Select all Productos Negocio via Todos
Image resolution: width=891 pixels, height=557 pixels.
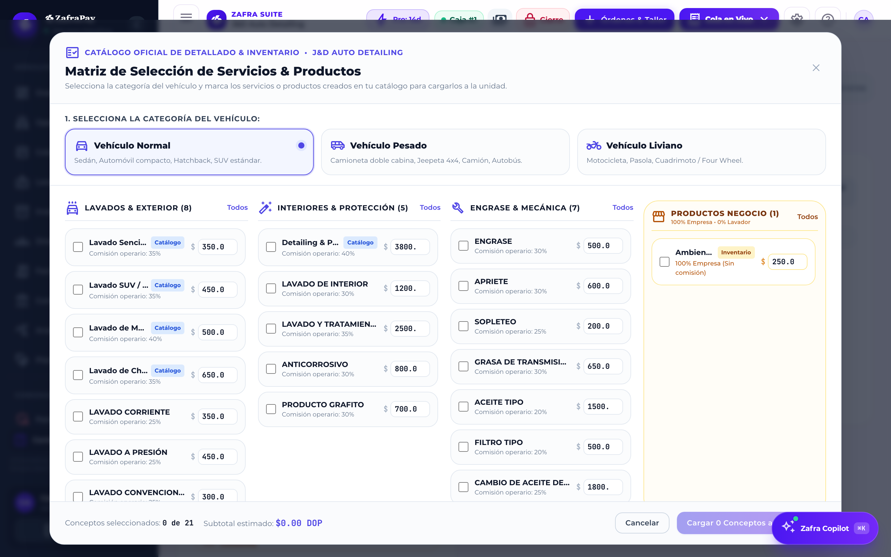[x=807, y=217]
